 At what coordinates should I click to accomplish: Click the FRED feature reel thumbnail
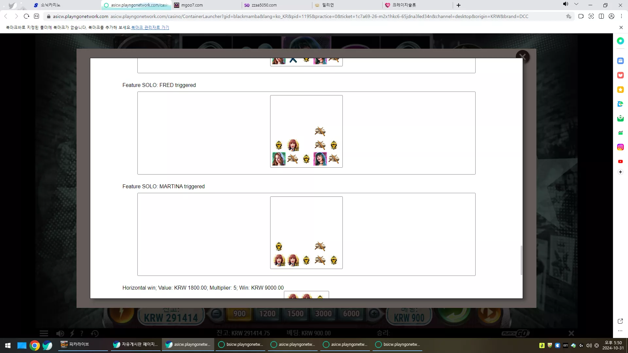(x=306, y=131)
